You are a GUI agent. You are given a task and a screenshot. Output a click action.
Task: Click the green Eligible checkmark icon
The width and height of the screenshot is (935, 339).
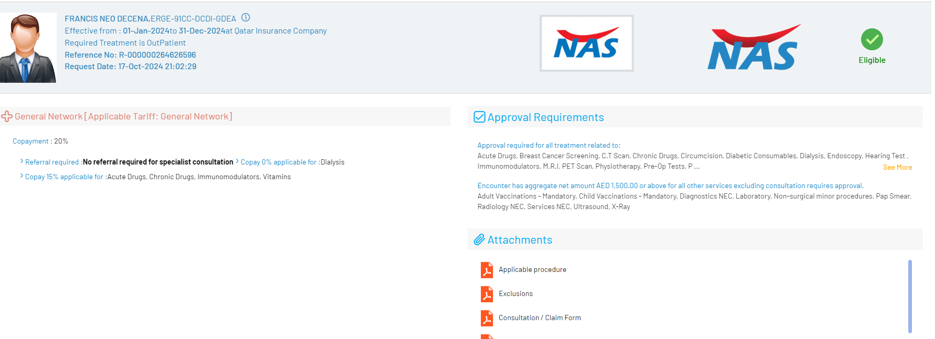click(872, 39)
